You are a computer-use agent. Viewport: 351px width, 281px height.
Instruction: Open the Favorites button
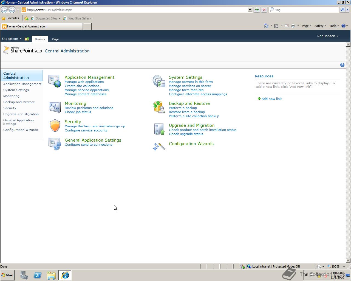pos(10,18)
